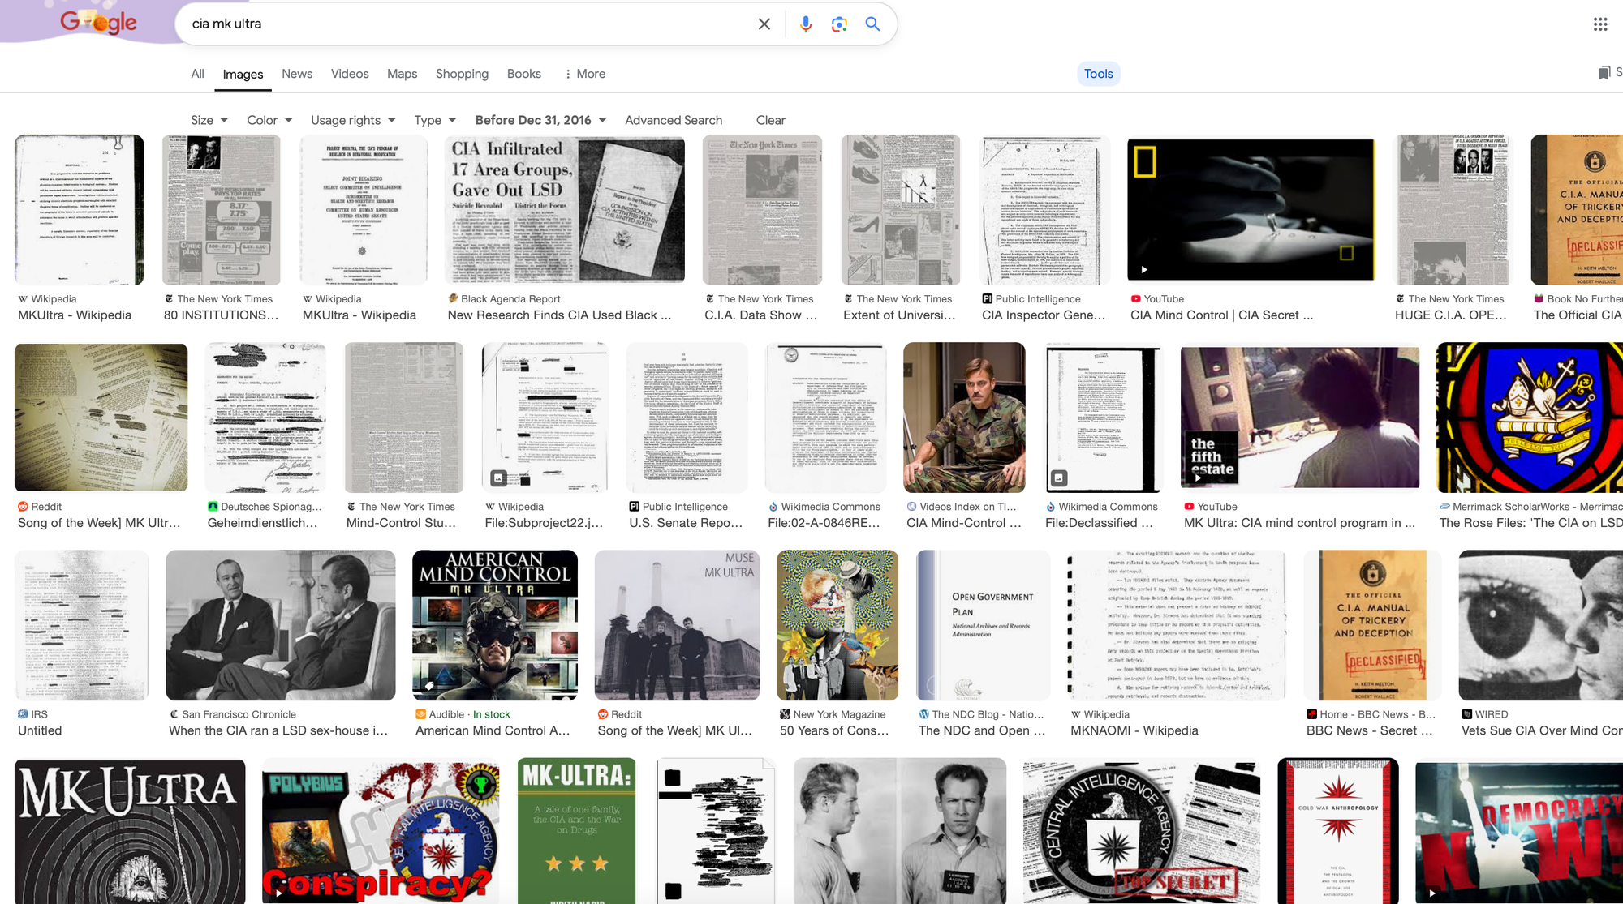Switch to the Shopping tab

[462, 74]
